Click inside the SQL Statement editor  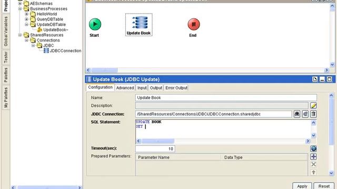coord(223,129)
